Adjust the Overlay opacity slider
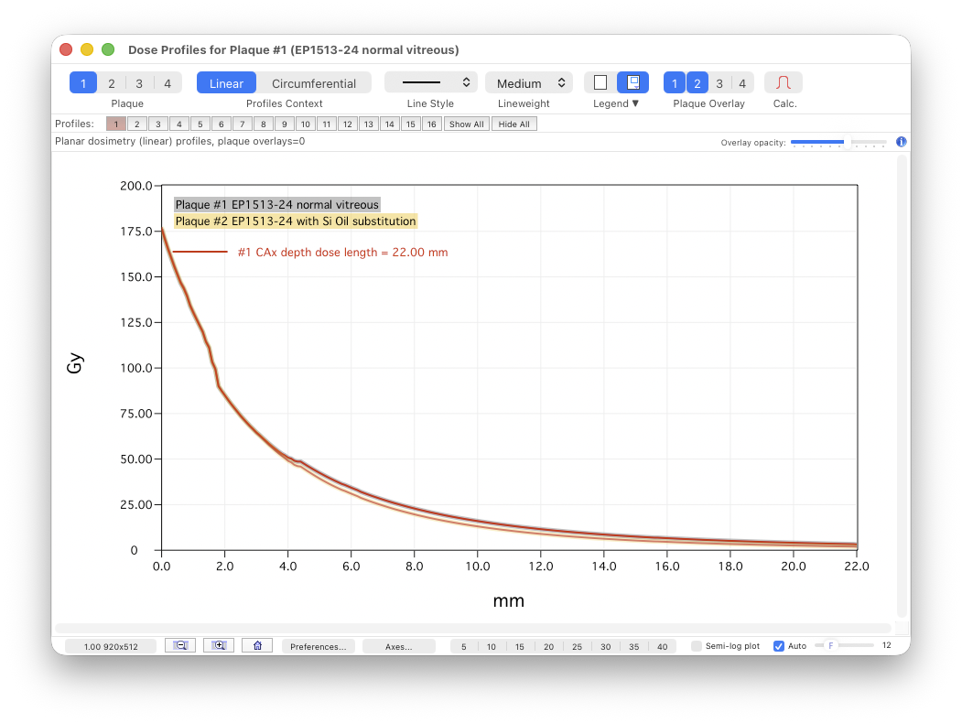The width and height of the screenshot is (962, 723). click(838, 142)
